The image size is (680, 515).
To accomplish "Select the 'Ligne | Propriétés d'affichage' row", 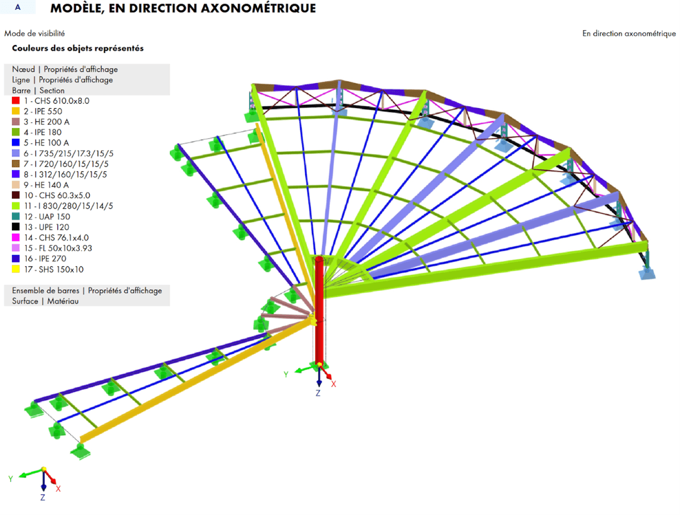I will 63,80.
